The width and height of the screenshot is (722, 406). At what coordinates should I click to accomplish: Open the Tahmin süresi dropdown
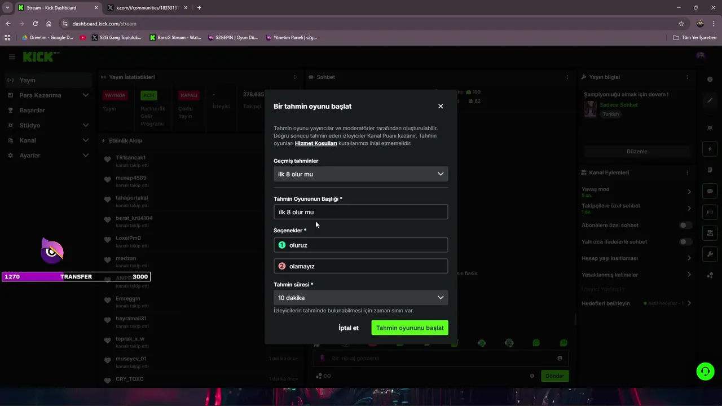pyautogui.click(x=361, y=298)
